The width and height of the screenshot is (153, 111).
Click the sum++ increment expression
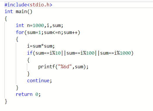(x=71, y=33)
